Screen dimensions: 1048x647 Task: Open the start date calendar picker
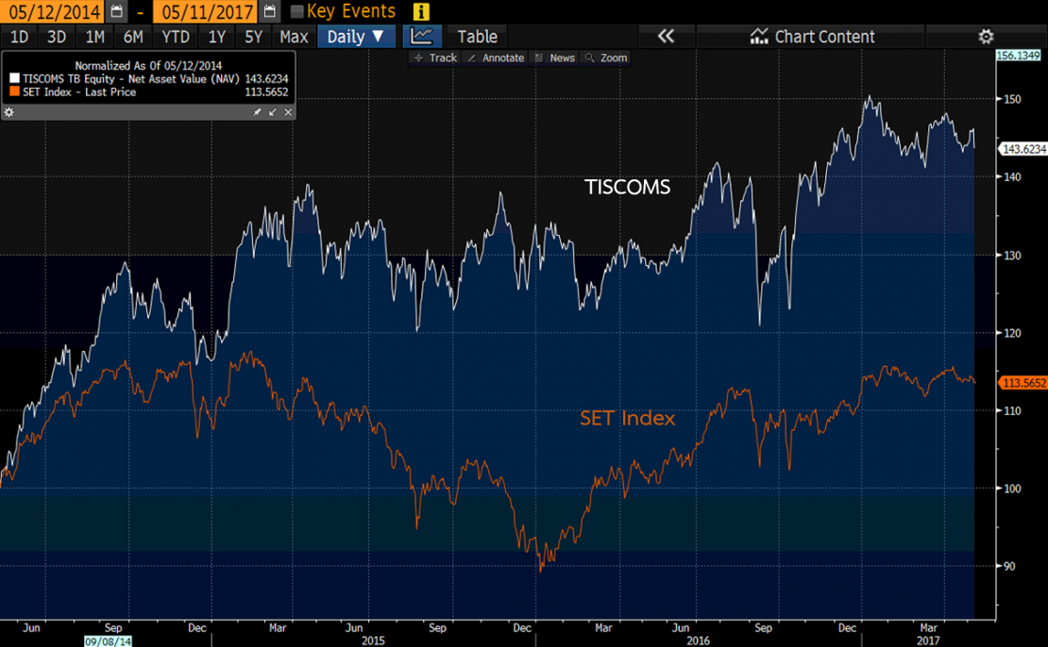[x=116, y=11]
